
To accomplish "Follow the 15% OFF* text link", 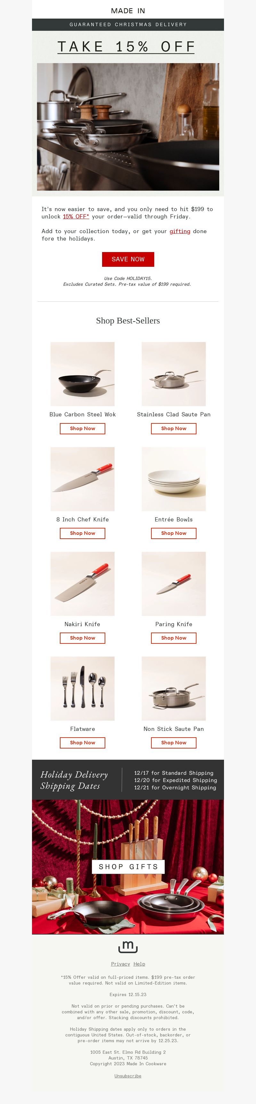I will (76, 217).
